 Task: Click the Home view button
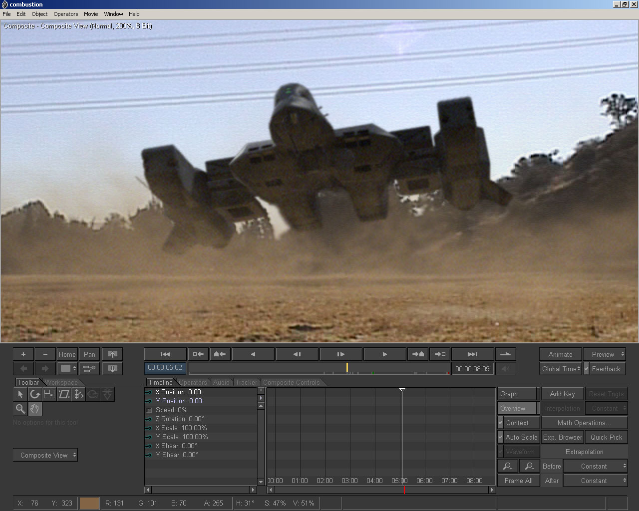pyautogui.click(x=67, y=354)
